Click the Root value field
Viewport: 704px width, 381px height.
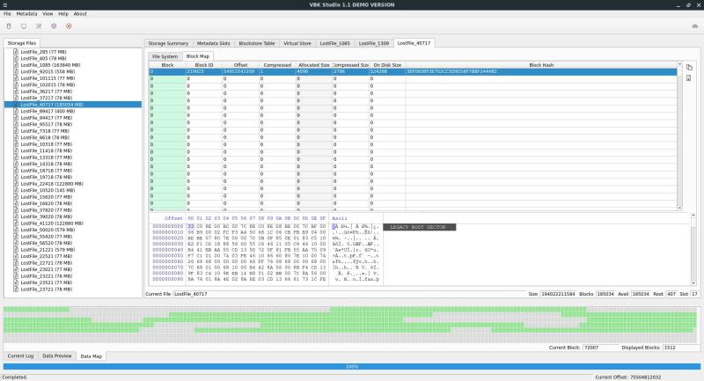pyautogui.click(x=671, y=294)
